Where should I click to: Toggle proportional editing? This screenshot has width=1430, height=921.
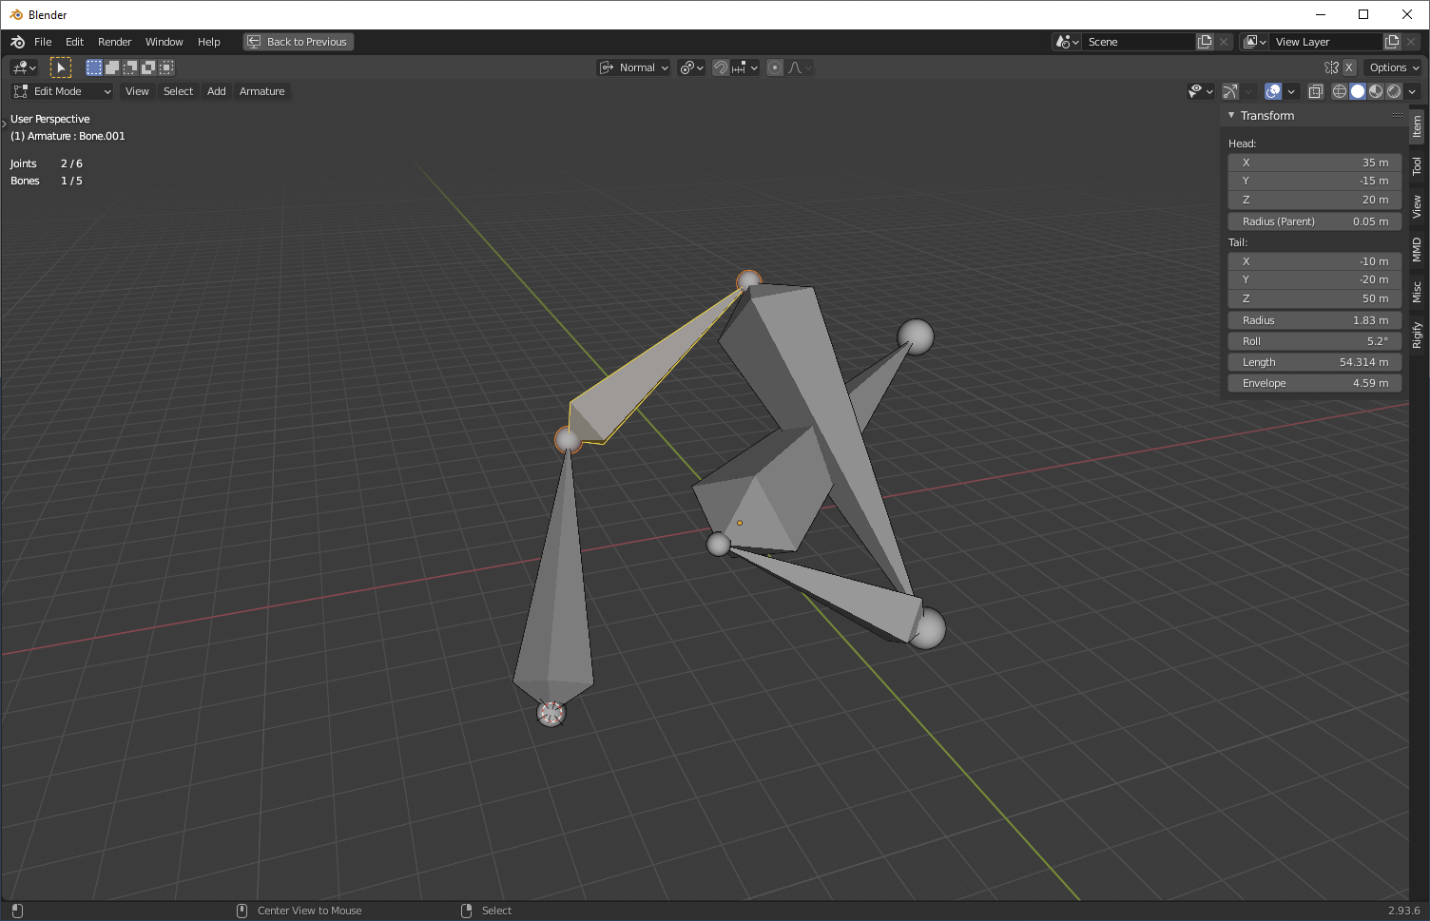tap(775, 67)
